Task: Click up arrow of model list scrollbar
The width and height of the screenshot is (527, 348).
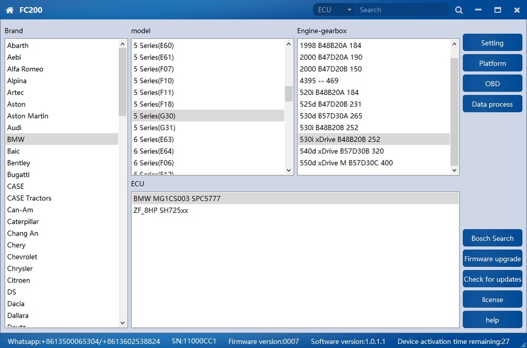Action: click(289, 44)
